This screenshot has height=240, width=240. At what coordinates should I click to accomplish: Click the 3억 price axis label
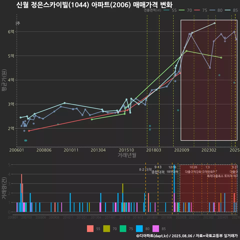point(11,104)
